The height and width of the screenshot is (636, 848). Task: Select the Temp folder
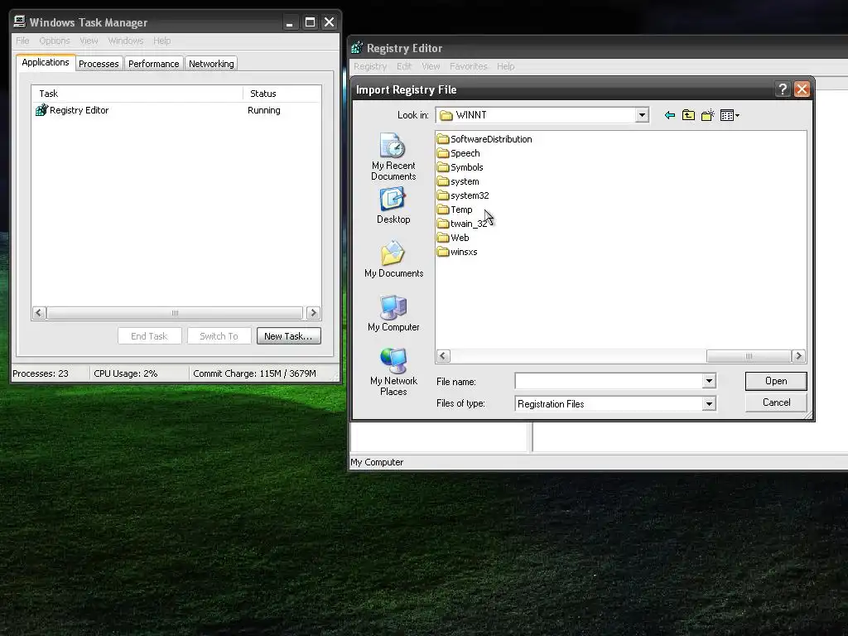click(455, 210)
